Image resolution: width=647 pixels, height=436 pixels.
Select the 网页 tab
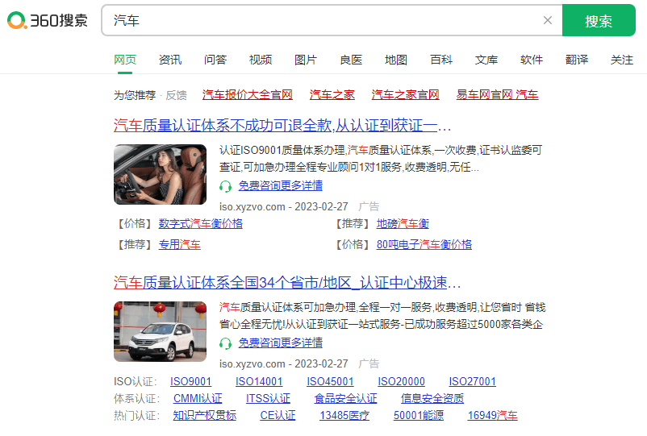click(x=125, y=60)
